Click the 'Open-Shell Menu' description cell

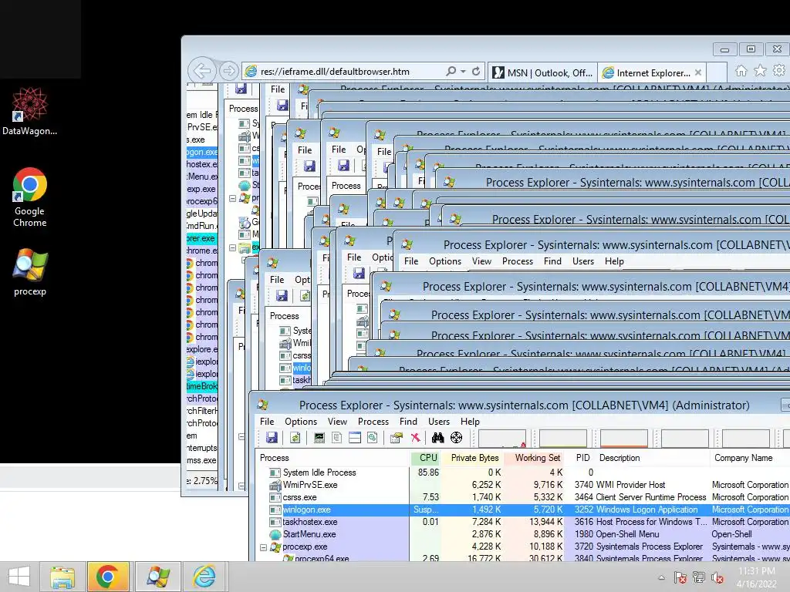(x=628, y=534)
